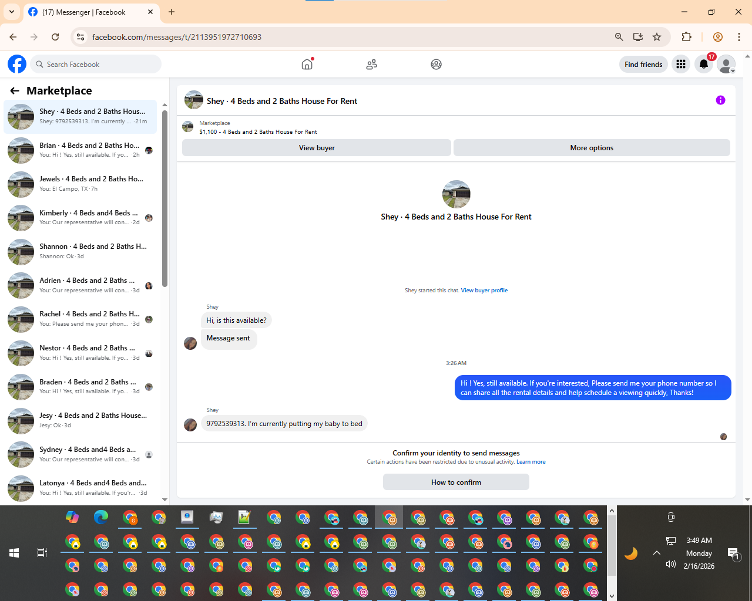Click the address bar URL field
The height and width of the screenshot is (601, 752).
coord(347,37)
